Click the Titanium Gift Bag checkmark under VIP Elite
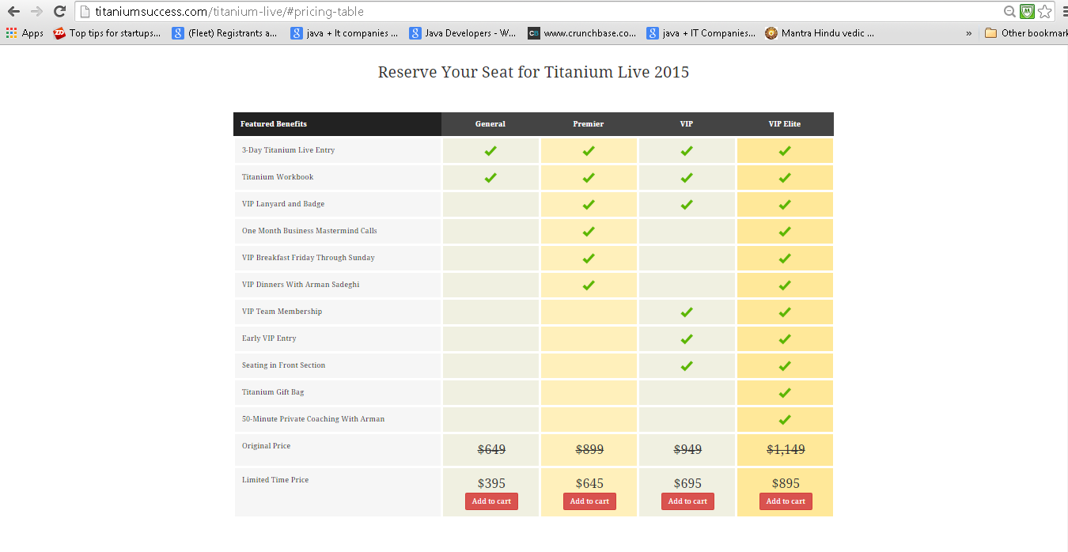This screenshot has width=1068, height=552. coord(785,393)
